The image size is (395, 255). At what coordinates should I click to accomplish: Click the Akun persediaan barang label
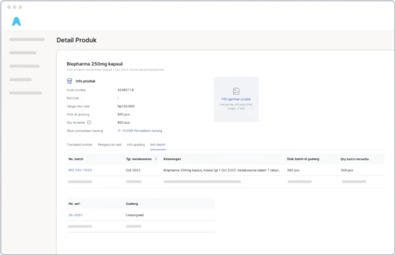[x=85, y=130]
